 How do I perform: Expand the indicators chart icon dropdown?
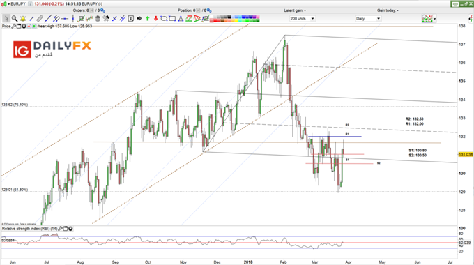coord(434,19)
